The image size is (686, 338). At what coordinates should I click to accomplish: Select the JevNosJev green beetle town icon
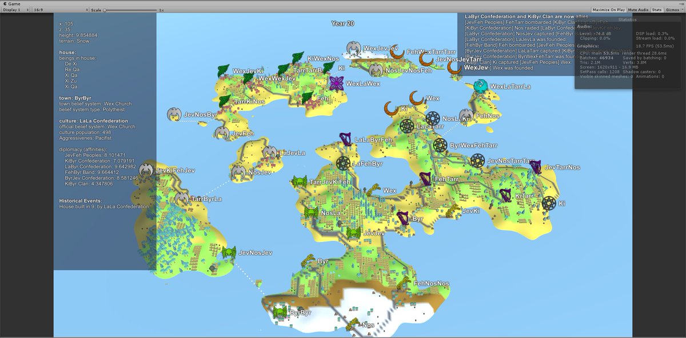[229, 252]
